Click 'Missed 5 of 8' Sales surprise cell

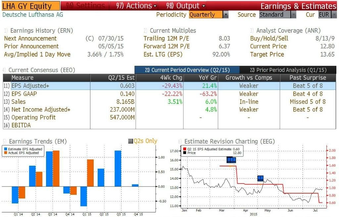coord(308,102)
